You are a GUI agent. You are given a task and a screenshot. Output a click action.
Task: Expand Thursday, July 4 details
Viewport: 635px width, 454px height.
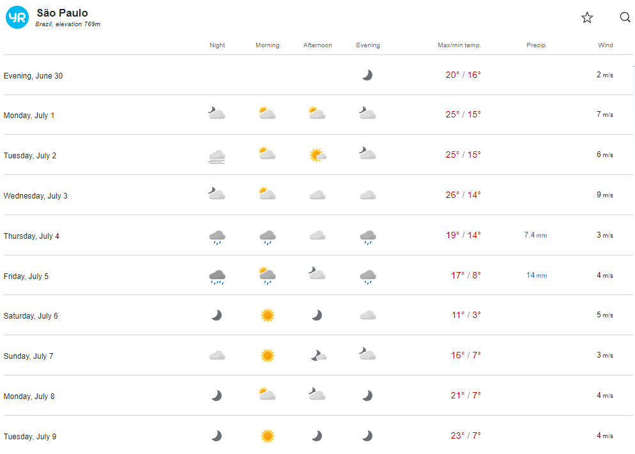click(x=318, y=235)
